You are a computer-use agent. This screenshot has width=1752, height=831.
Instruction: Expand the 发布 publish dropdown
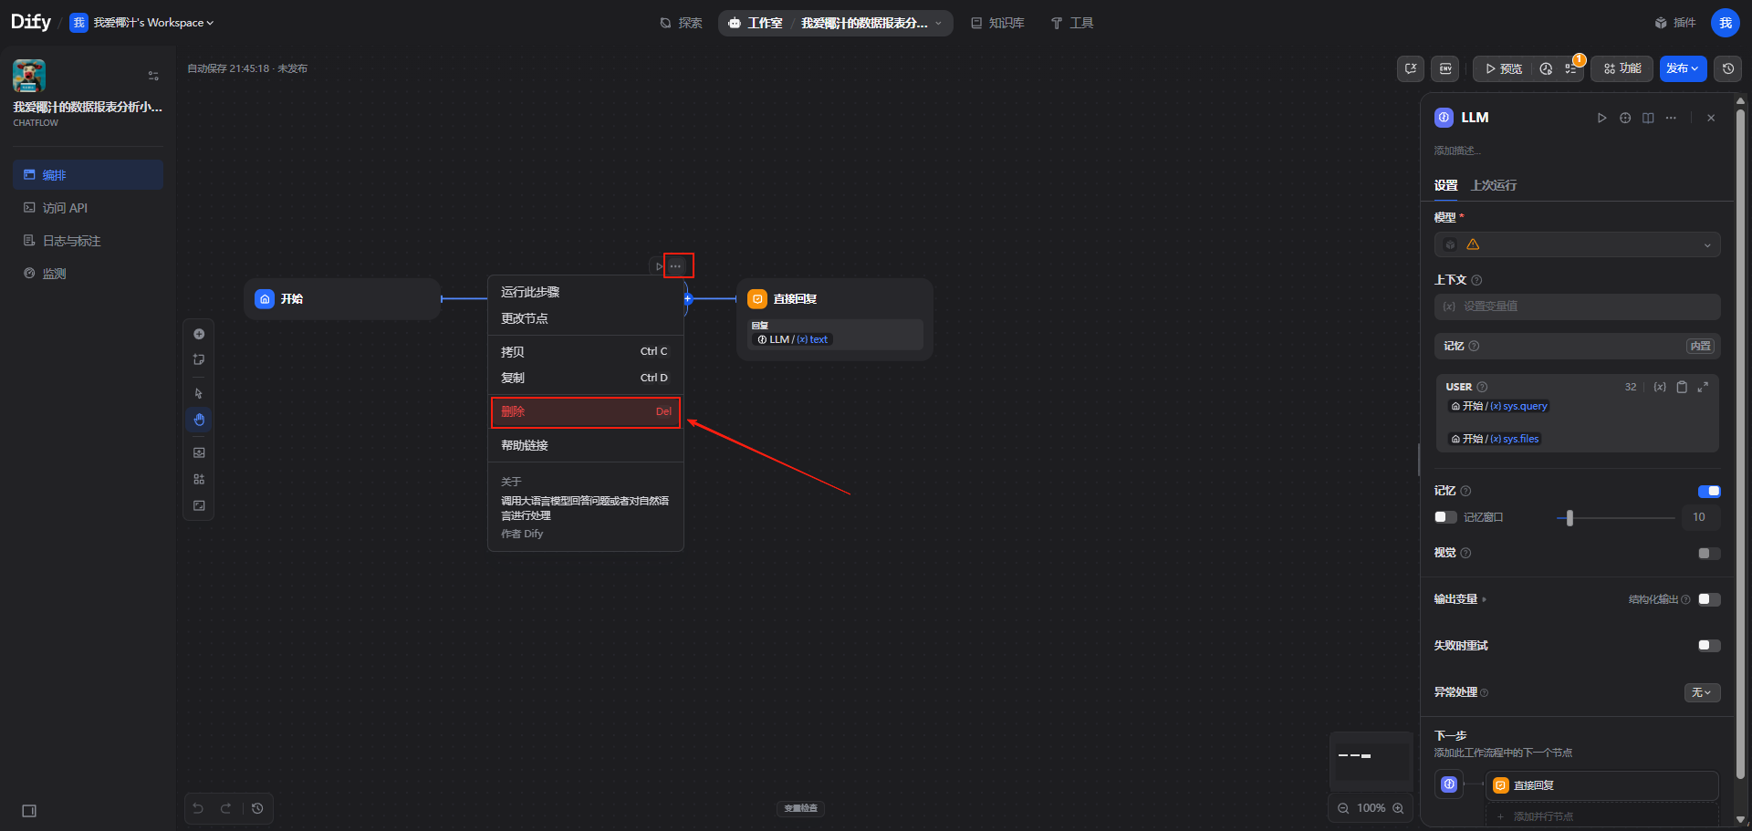point(1683,68)
